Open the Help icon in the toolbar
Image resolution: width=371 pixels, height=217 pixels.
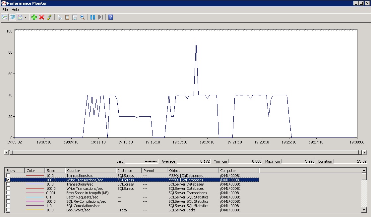point(111,17)
